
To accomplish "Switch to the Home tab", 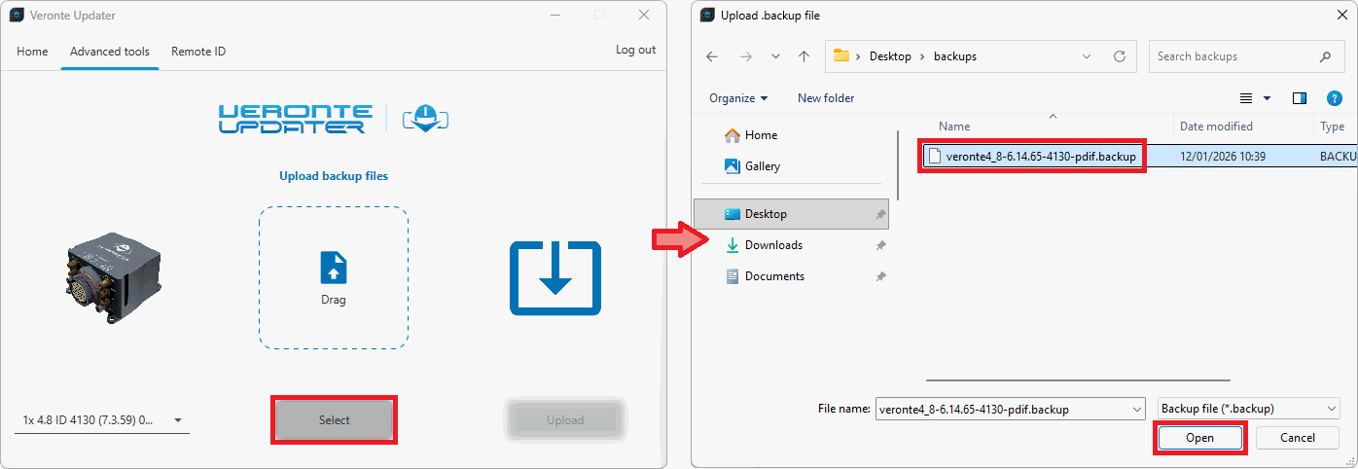I will click(x=32, y=52).
